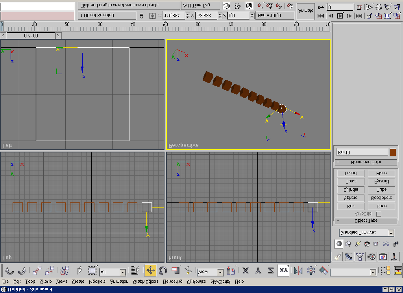Open the Modifiers menu
The image size is (403, 293).
point(97,282)
